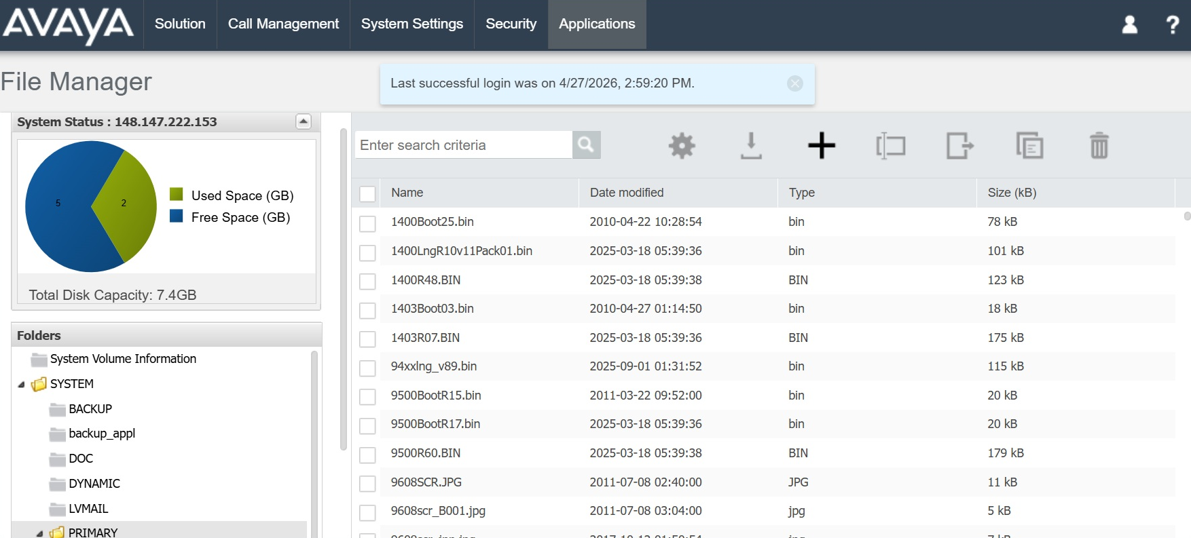Click the left panel vertical scrollbar

[344, 290]
